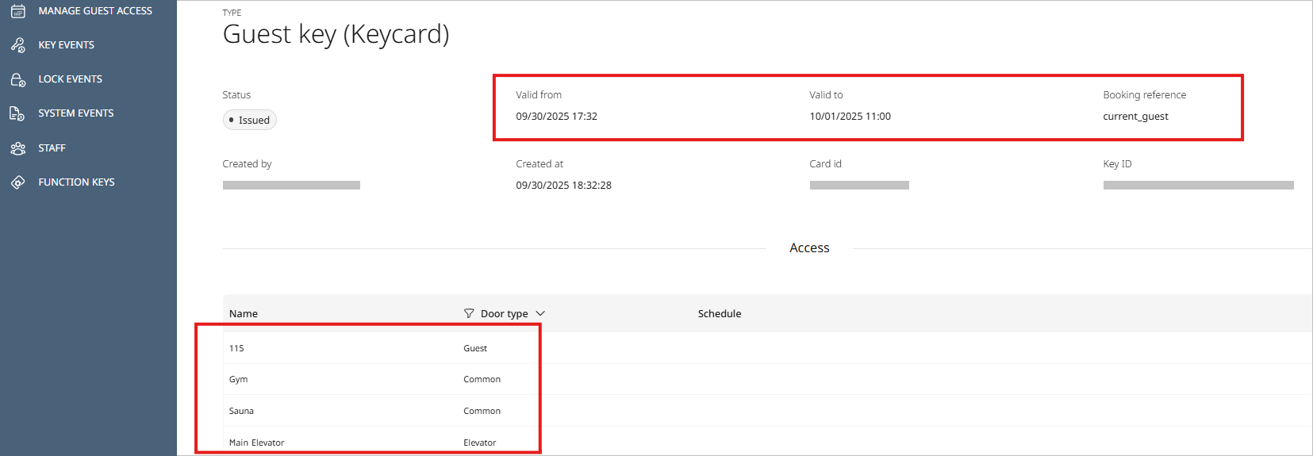Click the Schedule column header
Viewport: 1313px width, 456px height.
coord(719,314)
